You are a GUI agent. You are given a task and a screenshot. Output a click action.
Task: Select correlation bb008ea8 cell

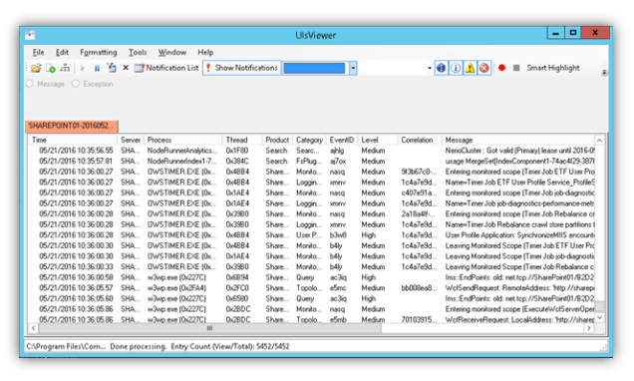pos(419,288)
